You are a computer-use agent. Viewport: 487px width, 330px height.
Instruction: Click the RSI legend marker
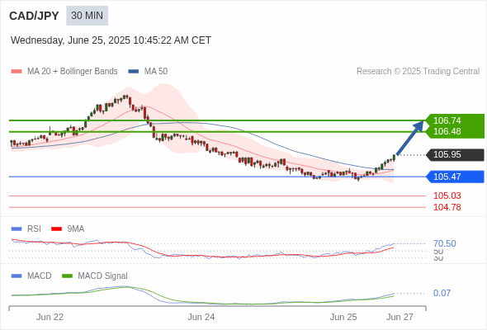pos(17,229)
